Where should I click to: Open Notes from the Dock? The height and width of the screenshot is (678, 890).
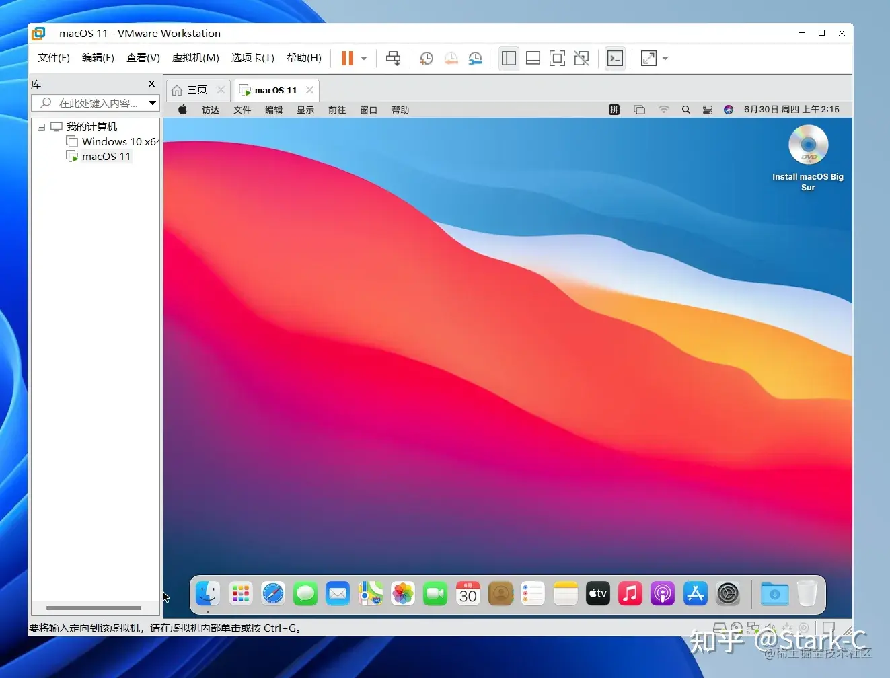pyautogui.click(x=566, y=593)
